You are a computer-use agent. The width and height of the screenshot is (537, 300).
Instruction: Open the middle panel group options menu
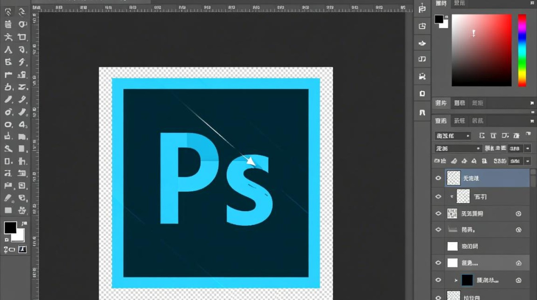(x=532, y=103)
